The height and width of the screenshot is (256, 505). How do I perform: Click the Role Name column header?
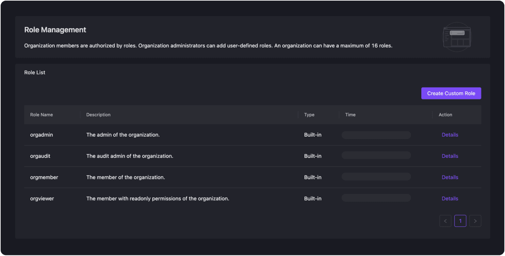[x=41, y=115]
